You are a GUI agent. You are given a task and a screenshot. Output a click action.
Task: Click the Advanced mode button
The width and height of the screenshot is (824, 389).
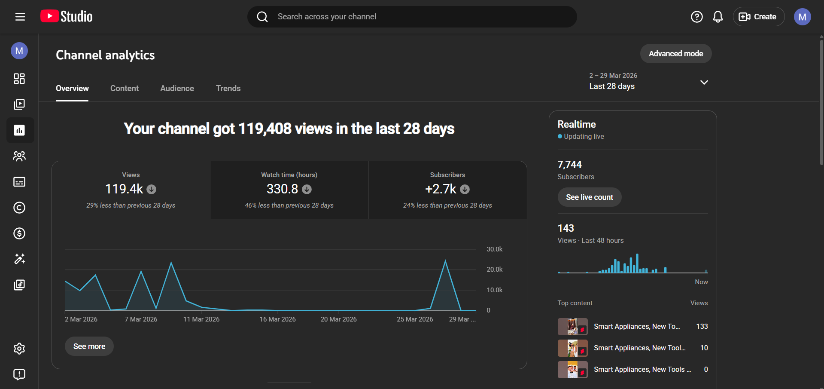[675, 54]
